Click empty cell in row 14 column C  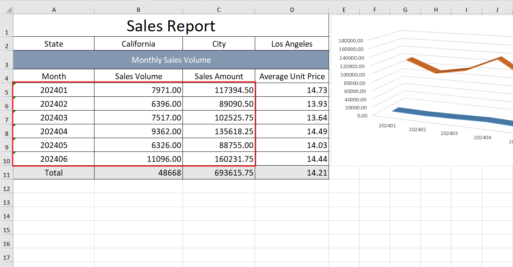pyautogui.click(x=219, y=216)
